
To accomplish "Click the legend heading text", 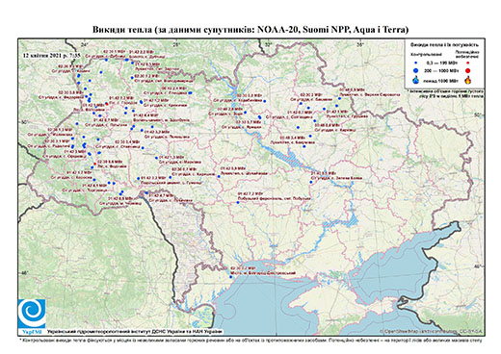I will click(444, 45).
